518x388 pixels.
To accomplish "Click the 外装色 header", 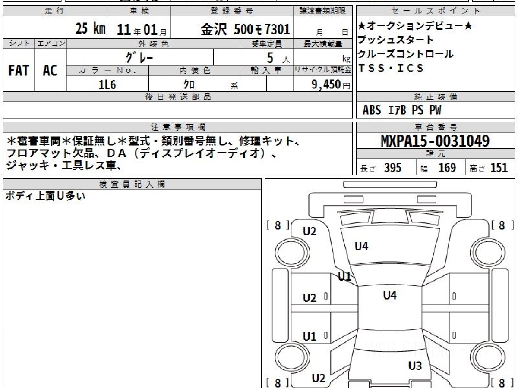I will (x=153, y=44).
